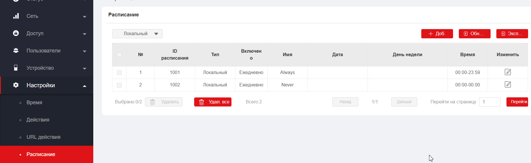Click the Device phone icon in sidebar

click(x=16, y=68)
